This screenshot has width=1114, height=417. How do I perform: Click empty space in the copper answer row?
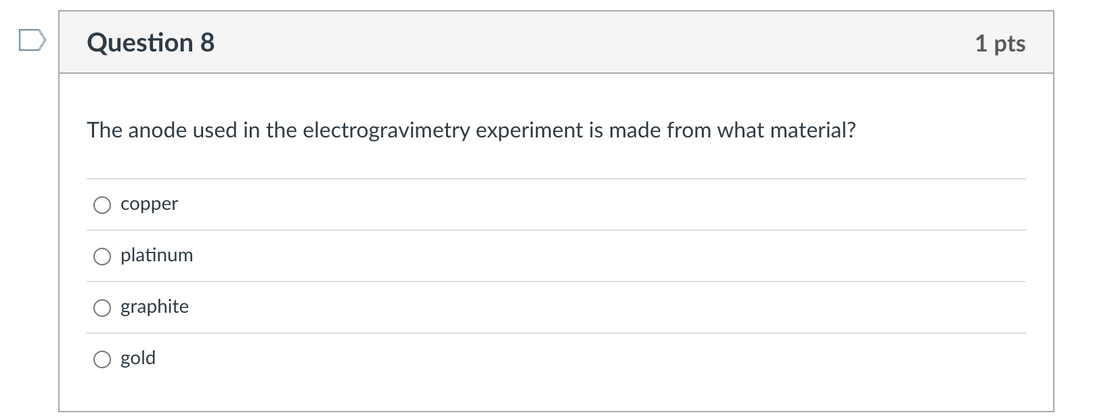click(541, 204)
